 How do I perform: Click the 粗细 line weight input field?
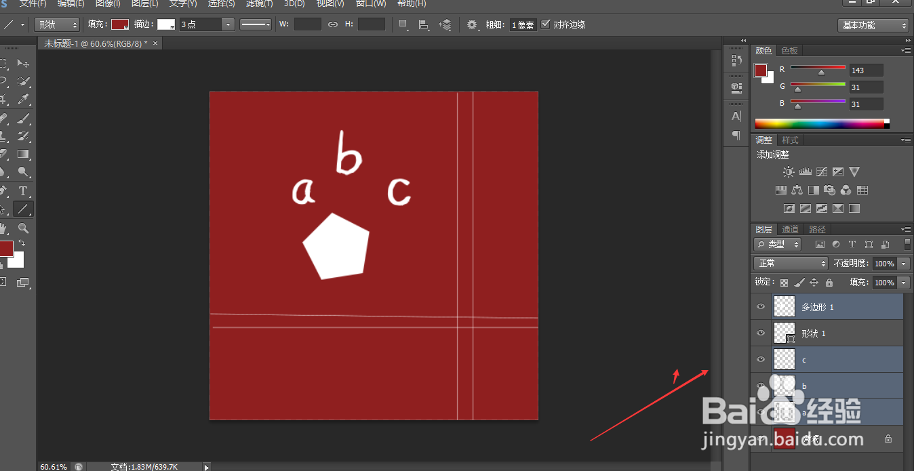click(x=523, y=25)
